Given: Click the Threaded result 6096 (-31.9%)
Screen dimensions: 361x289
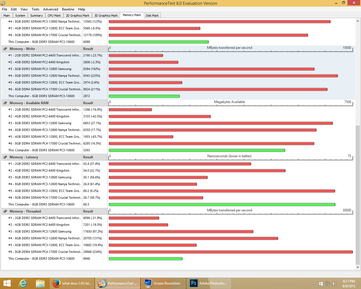Looking at the screenshot, I should [93, 218].
